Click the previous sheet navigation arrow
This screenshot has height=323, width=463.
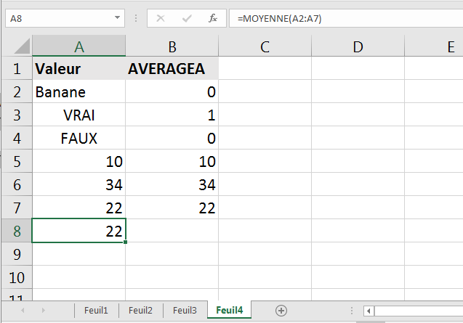[x=23, y=311]
